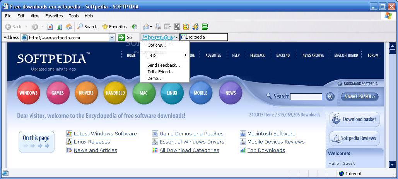
Task: Open the Games category ball
Action: click(58, 93)
